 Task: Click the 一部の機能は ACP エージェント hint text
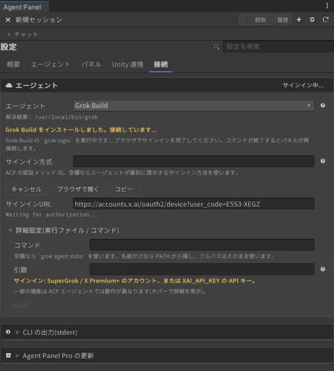pyautogui.click(x=110, y=291)
